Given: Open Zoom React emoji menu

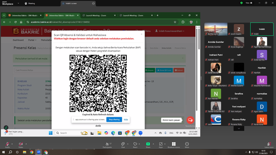Looking at the screenshot, I should (x=135, y=145).
